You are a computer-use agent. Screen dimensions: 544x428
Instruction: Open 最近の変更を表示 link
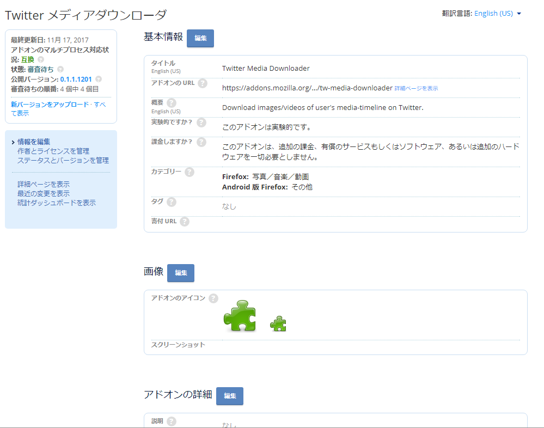point(44,193)
